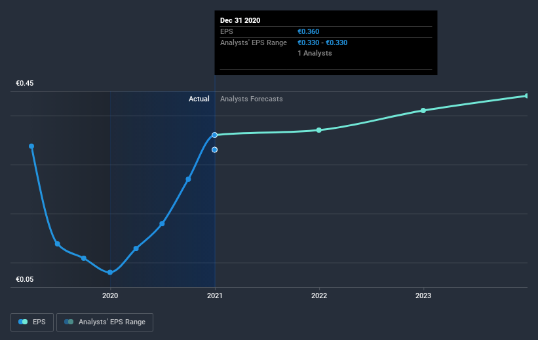Click the 'Analysts Forecasts' label
The height and width of the screenshot is (340, 538).
click(251, 99)
